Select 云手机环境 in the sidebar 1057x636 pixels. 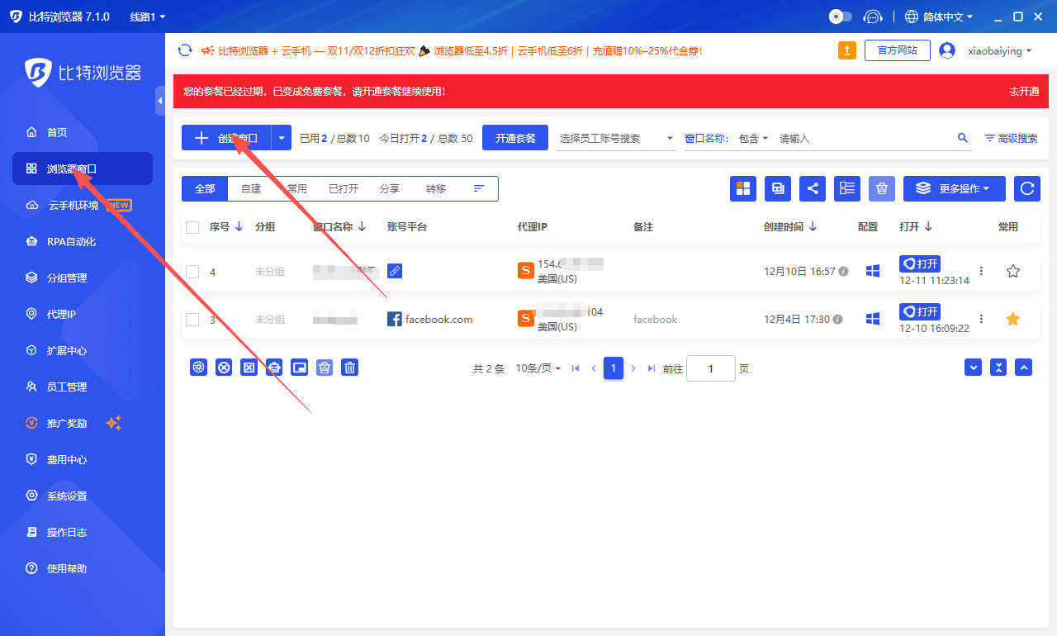click(73, 205)
